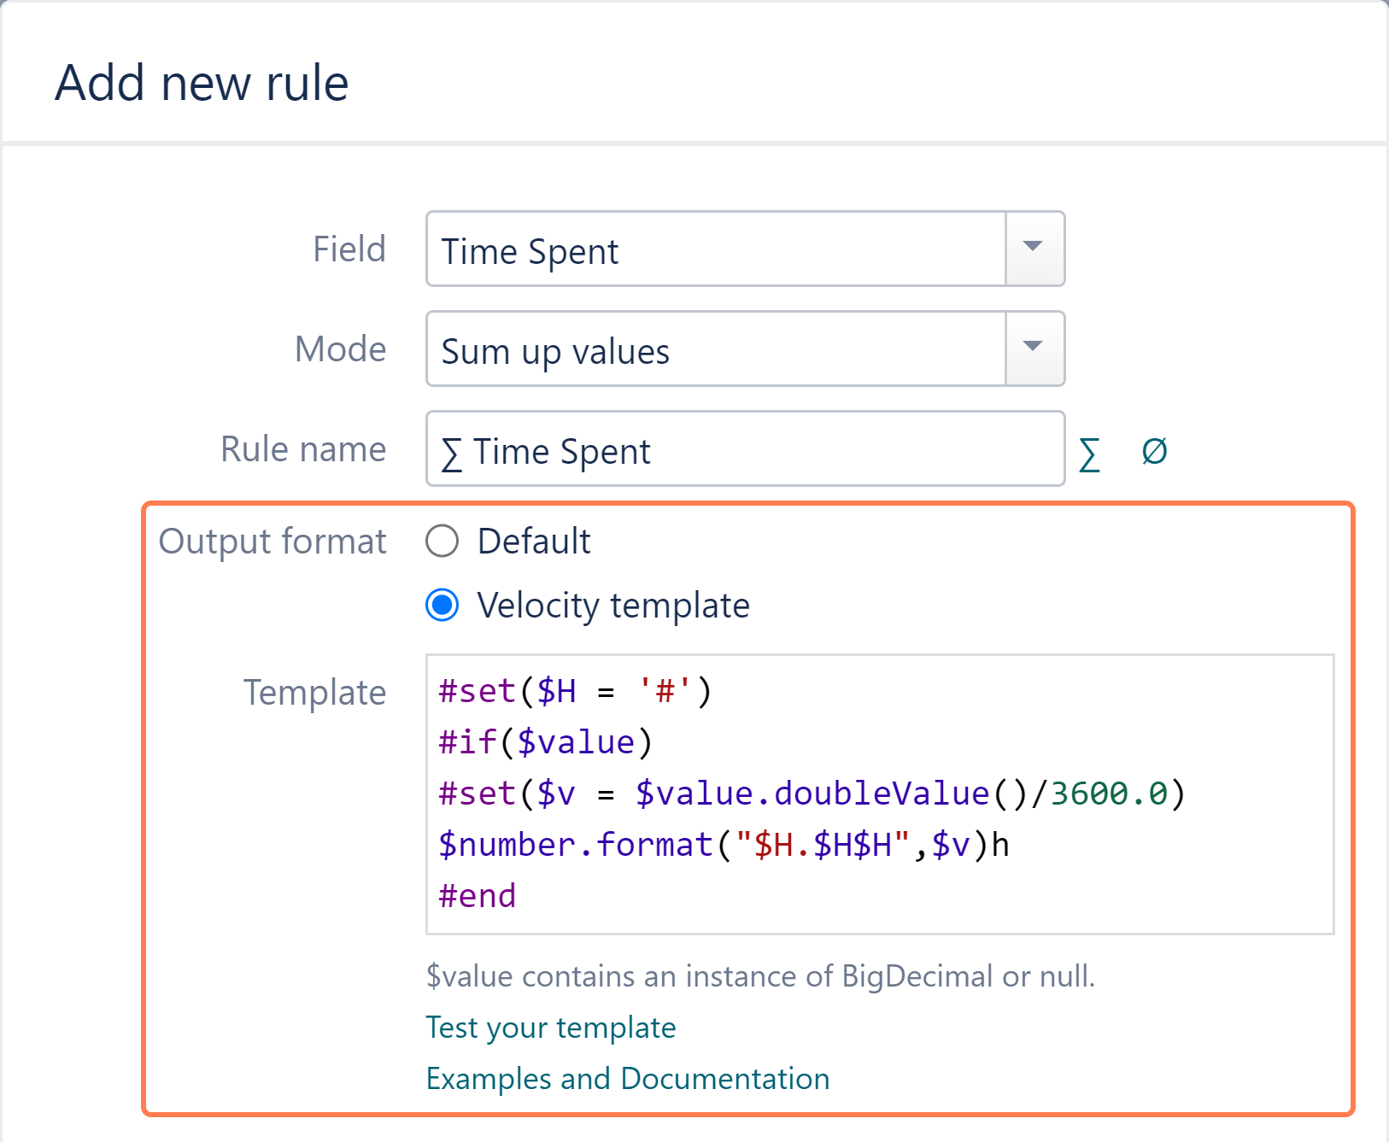
Task: Click the doubleValue()/3600.0 line in template
Action: pyautogui.click(x=812, y=794)
